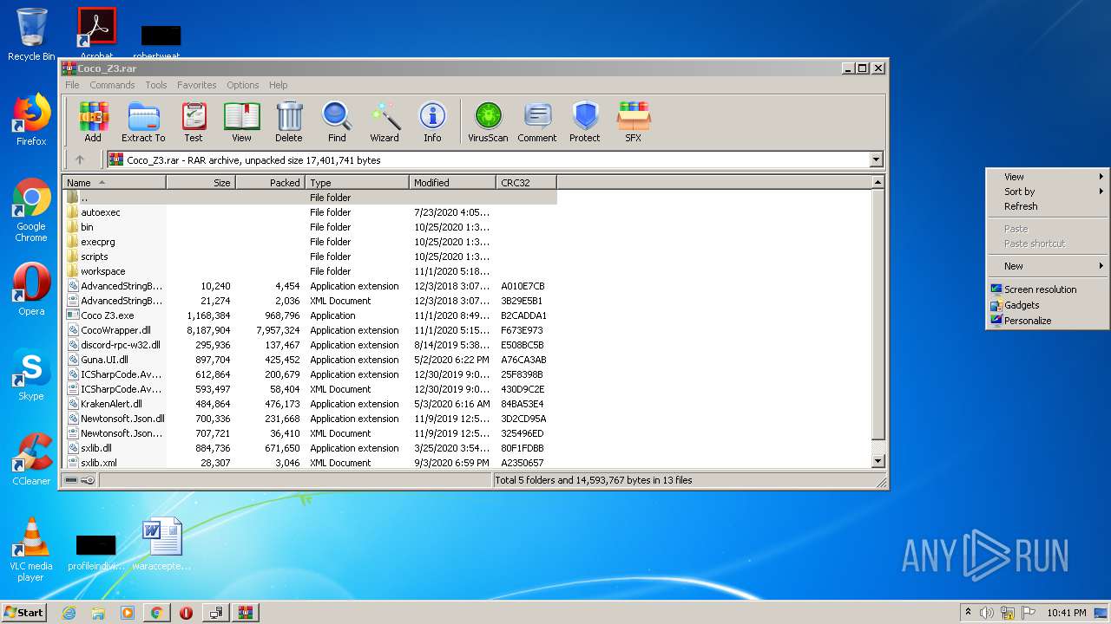Image resolution: width=1111 pixels, height=624 pixels.
Task: Expand the New submenu
Action: click(x=1047, y=266)
